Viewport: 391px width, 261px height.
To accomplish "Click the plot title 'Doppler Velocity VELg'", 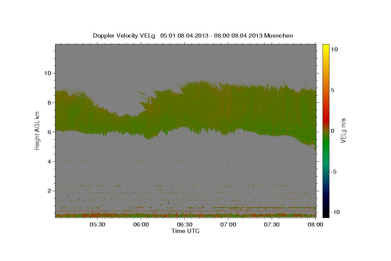I will tap(124, 36).
